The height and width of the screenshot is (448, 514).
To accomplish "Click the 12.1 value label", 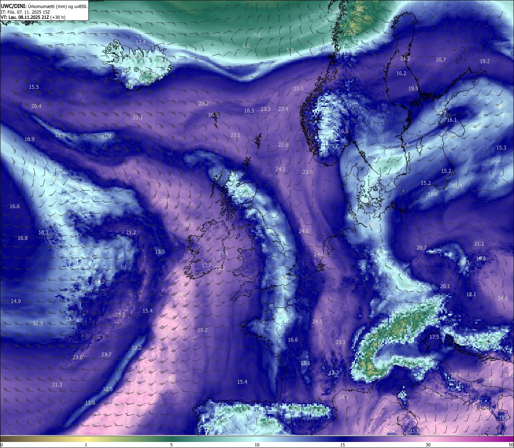I will [x=305, y=363].
